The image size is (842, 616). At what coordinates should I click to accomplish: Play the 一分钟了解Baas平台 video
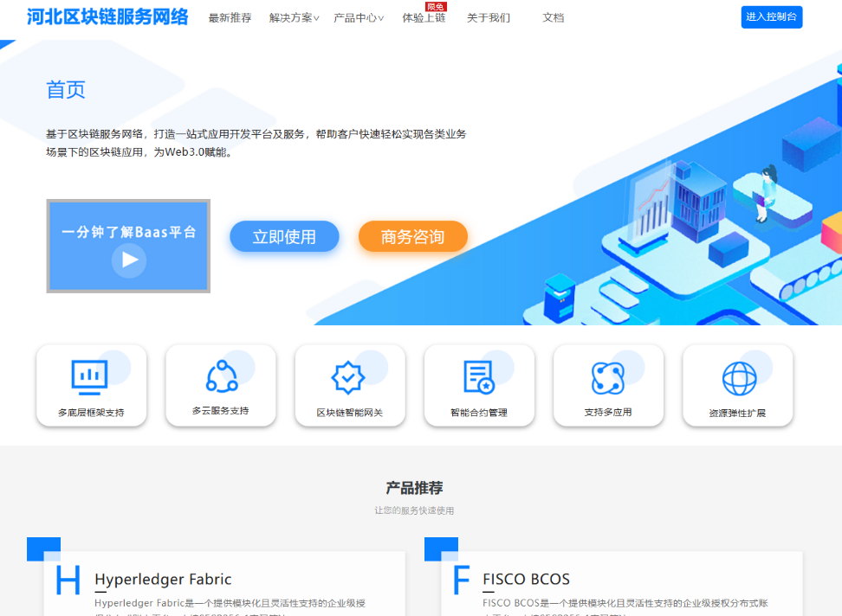tap(129, 259)
